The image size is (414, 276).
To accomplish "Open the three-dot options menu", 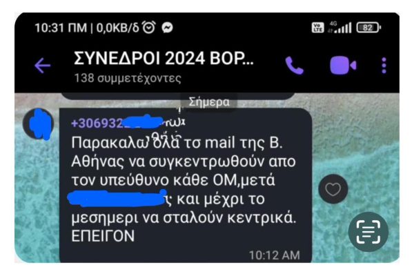I will (x=384, y=66).
